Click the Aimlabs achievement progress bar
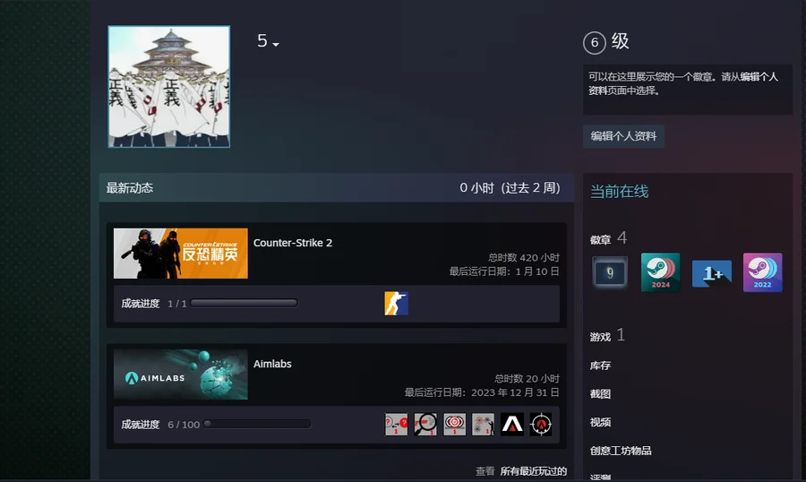This screenshot has width=806, height=482. tap(257, 425)
